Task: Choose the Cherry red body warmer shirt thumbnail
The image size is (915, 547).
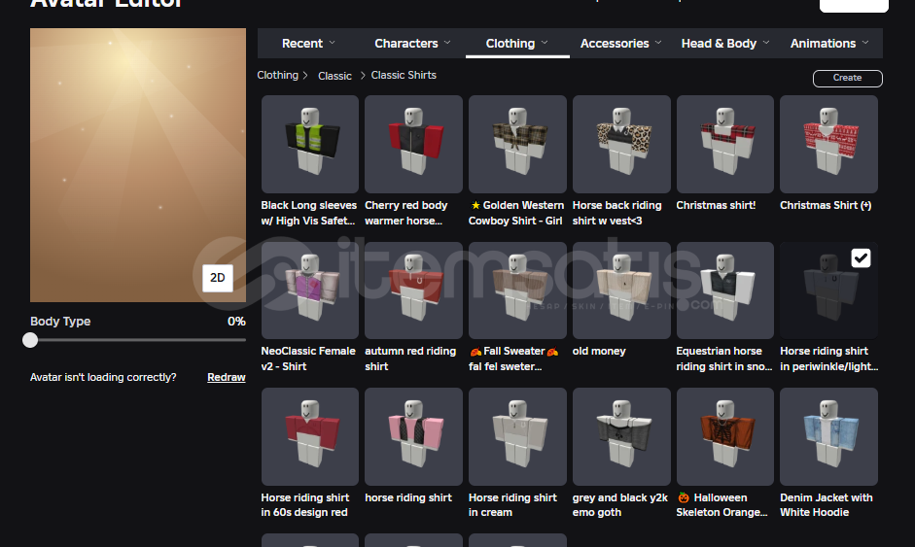Action: [413, 144]
